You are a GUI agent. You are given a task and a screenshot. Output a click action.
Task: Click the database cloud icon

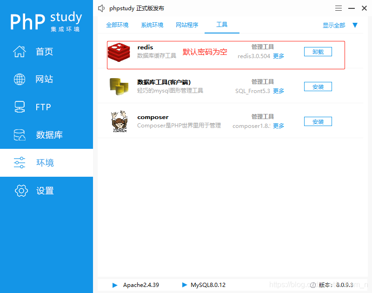[x=20, y=135]
